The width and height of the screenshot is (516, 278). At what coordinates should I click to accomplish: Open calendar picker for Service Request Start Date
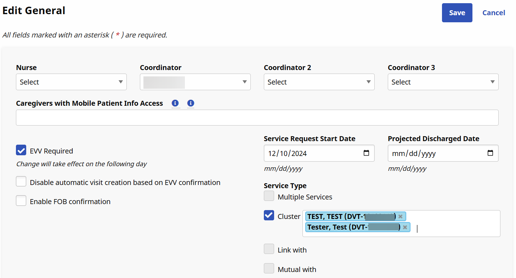(366, 153)
